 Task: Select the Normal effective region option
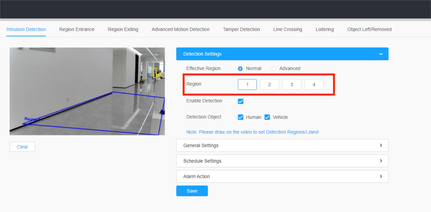pyautogui.click(x=240, y=69)
